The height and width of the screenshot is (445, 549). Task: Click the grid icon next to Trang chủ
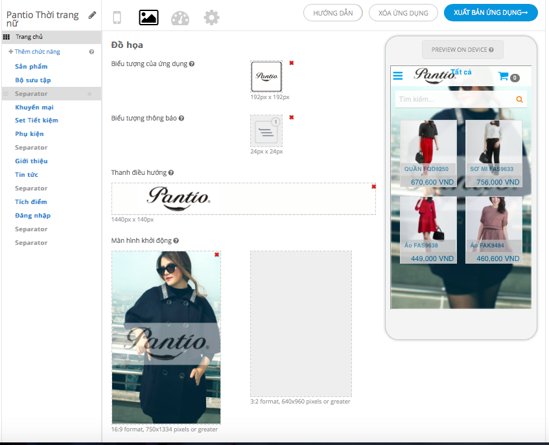click(x=6, y=38)
